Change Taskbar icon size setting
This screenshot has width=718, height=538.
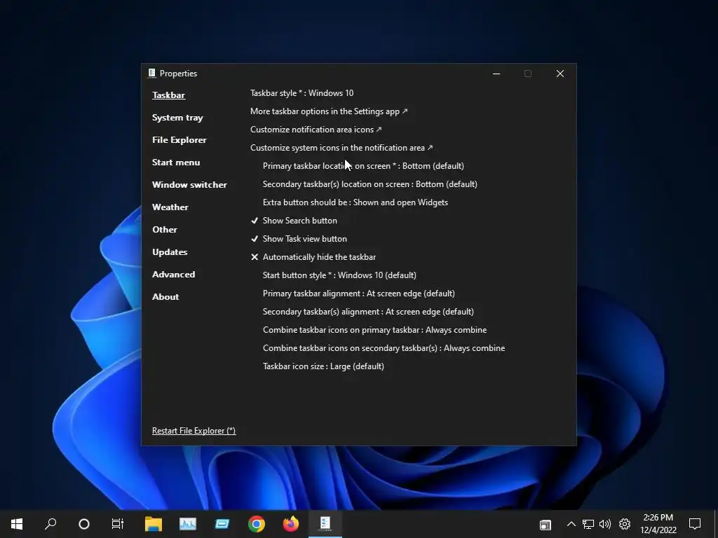click(323, 366)
